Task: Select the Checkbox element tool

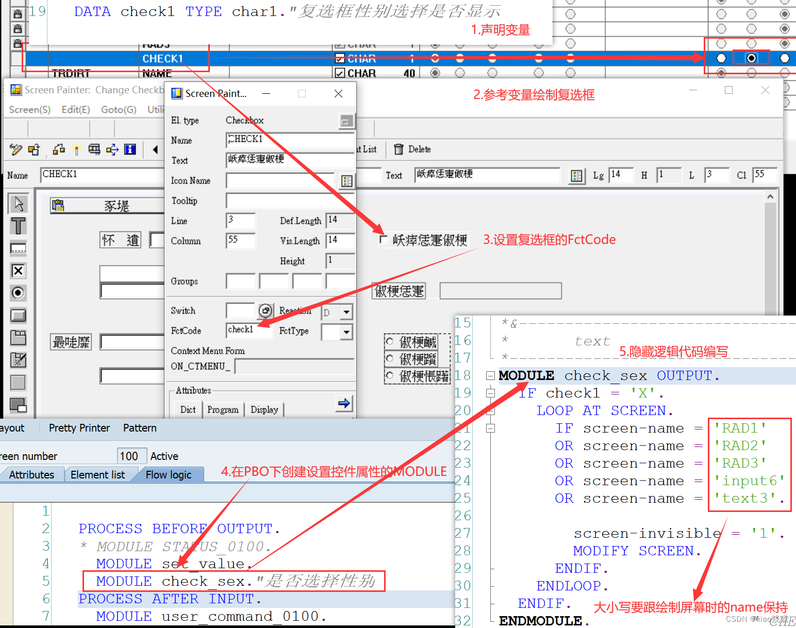Action: pyautogui.click(x=18, y=271)
